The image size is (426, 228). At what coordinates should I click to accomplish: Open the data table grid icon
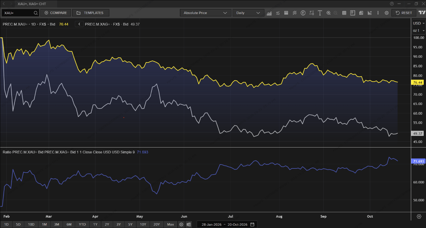point(344,13)
